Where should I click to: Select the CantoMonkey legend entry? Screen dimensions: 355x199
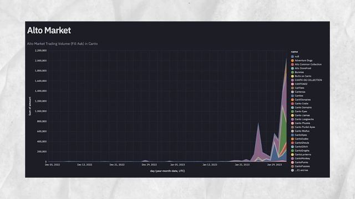(301, 159)
